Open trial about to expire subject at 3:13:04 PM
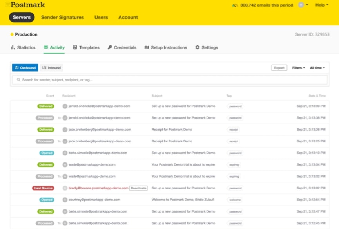The height and width of the screenshot is (229, 339). (x=183, y=165)
